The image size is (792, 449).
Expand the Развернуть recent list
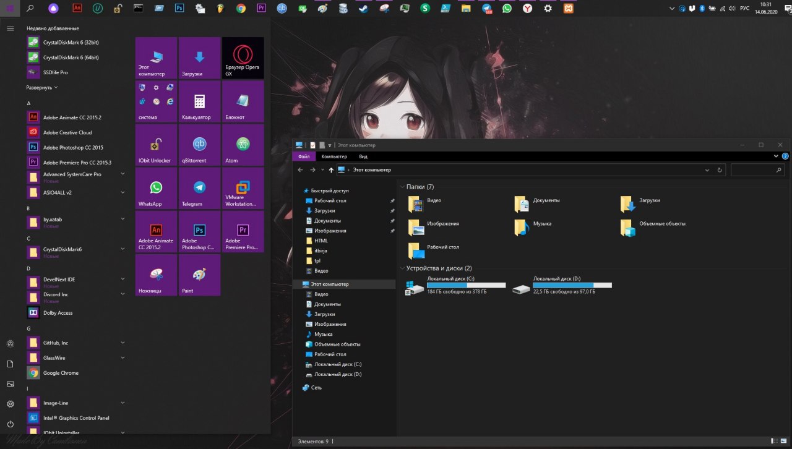[x=42, y=87]
